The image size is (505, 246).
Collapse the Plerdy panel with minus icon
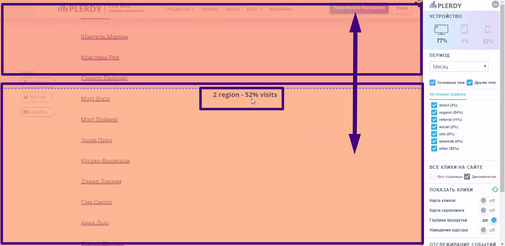(495, 4)
